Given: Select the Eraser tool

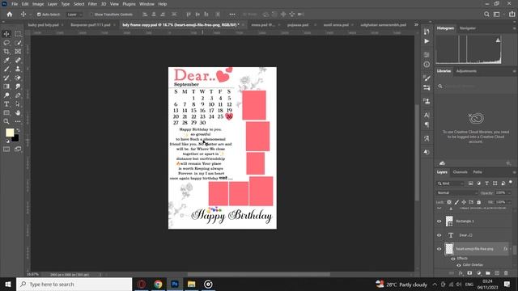Looking at the screenshot, I should (18, 78).
